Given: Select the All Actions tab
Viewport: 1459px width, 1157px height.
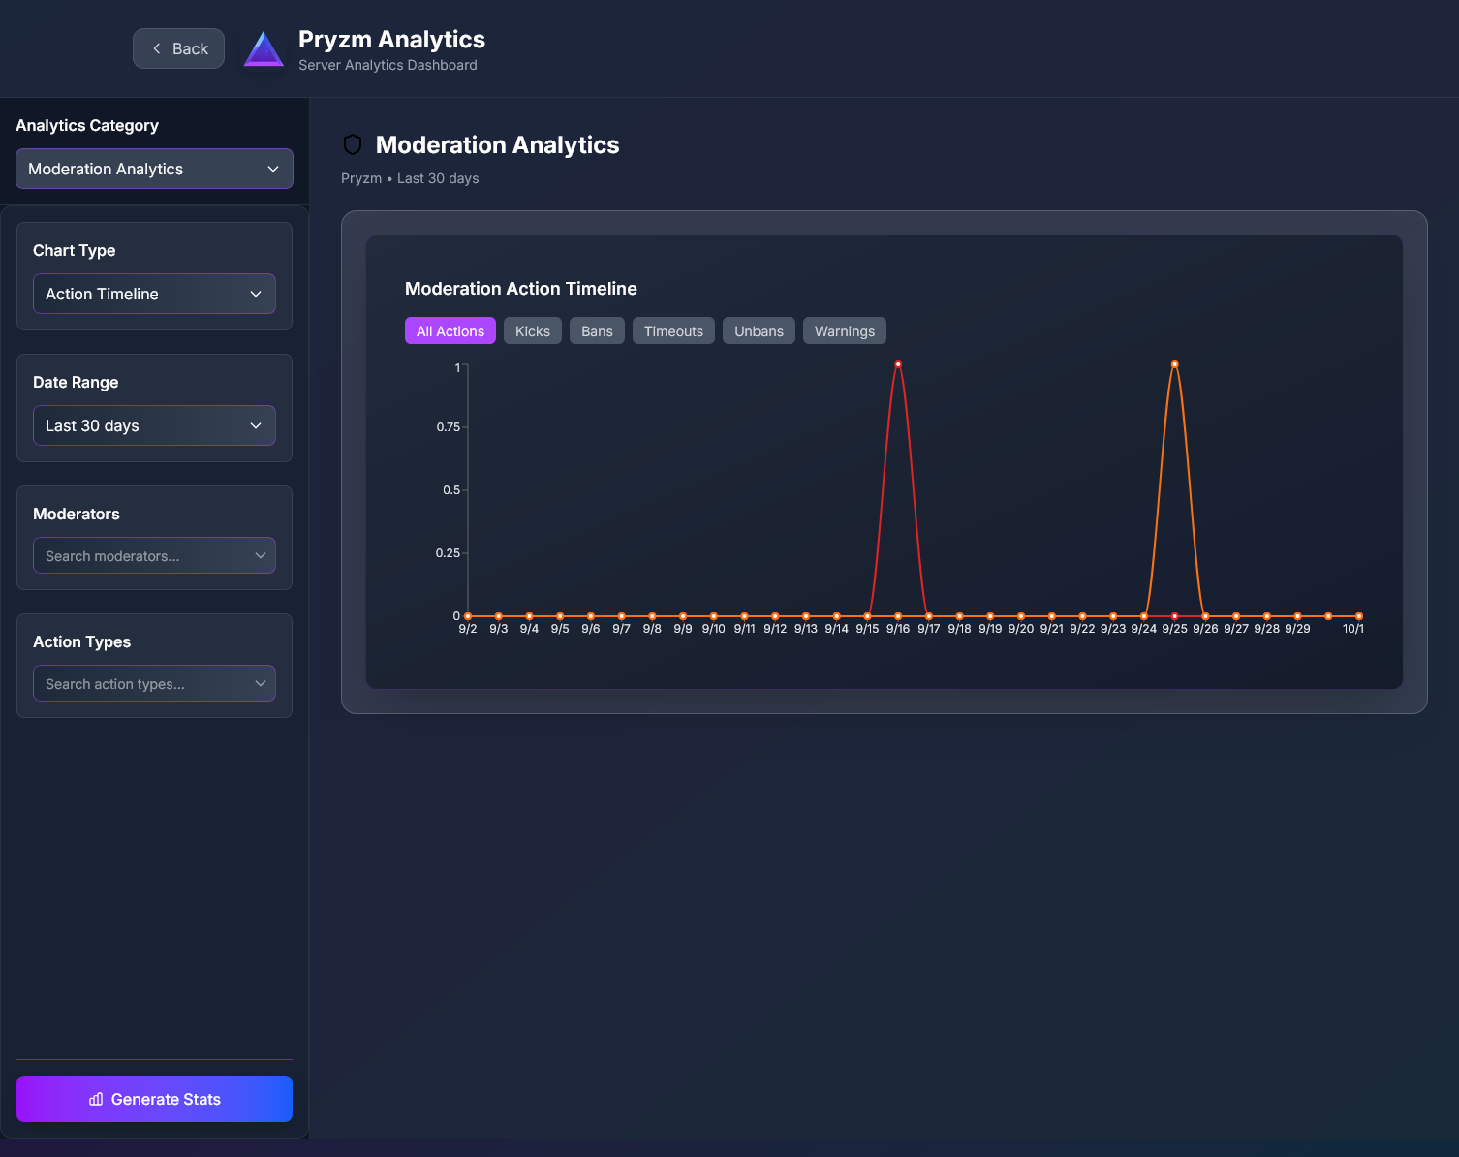Looking at the screenshot, I should click(x=450, y=330).
